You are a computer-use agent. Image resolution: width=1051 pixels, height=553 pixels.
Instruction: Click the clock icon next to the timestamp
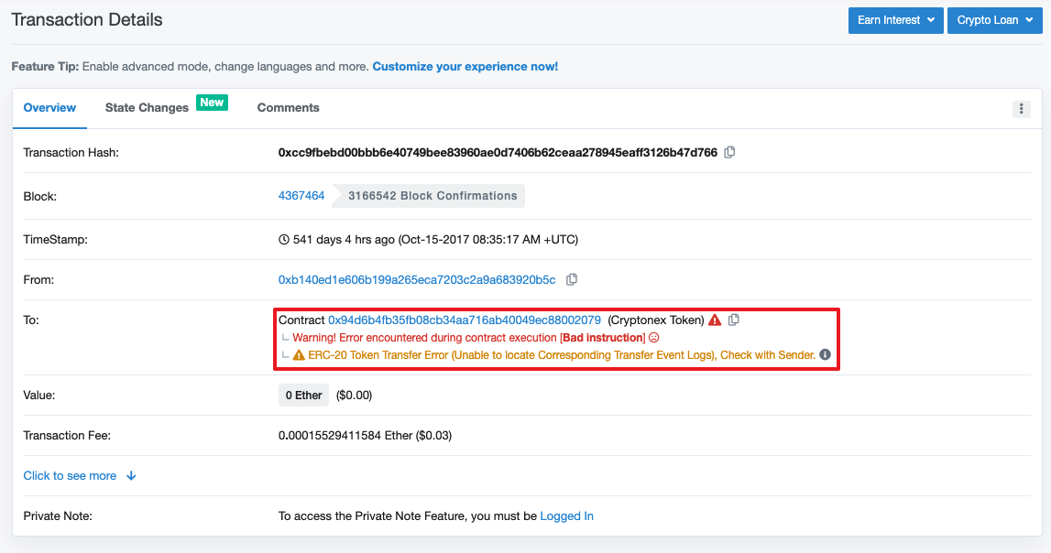coord(283,239)
